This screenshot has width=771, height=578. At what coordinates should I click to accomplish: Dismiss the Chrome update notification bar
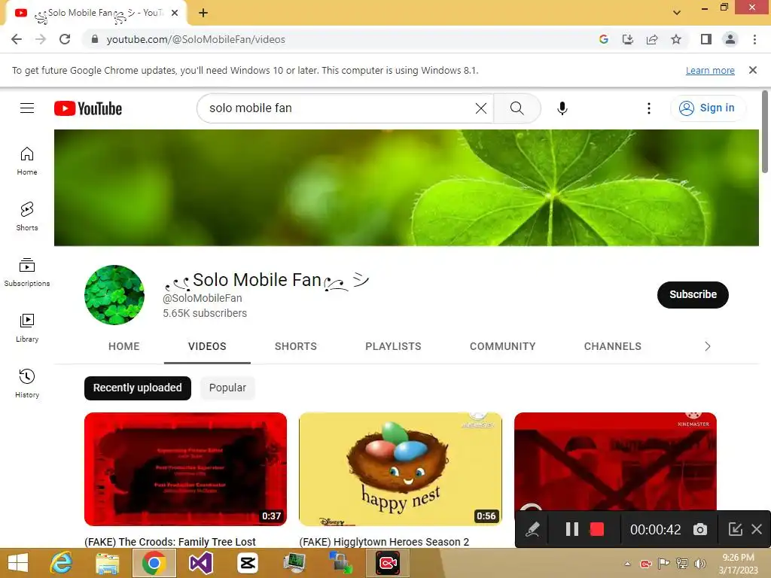[x=752, y=70]
